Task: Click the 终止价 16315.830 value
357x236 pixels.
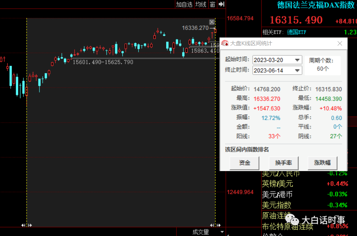Action: pos(328,89)
